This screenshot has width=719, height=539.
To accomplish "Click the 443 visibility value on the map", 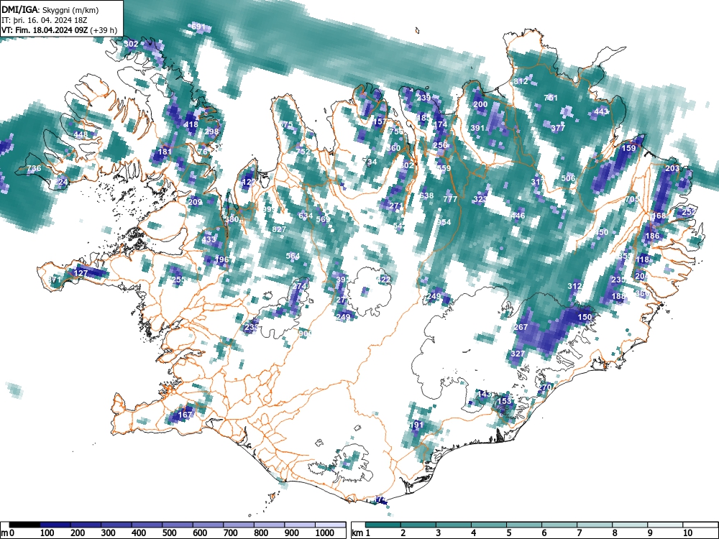I will point(600,111).
